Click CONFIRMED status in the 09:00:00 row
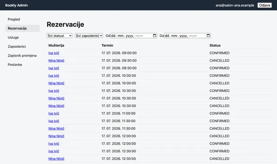Screen dimensions: 277x164 (219, 53)
